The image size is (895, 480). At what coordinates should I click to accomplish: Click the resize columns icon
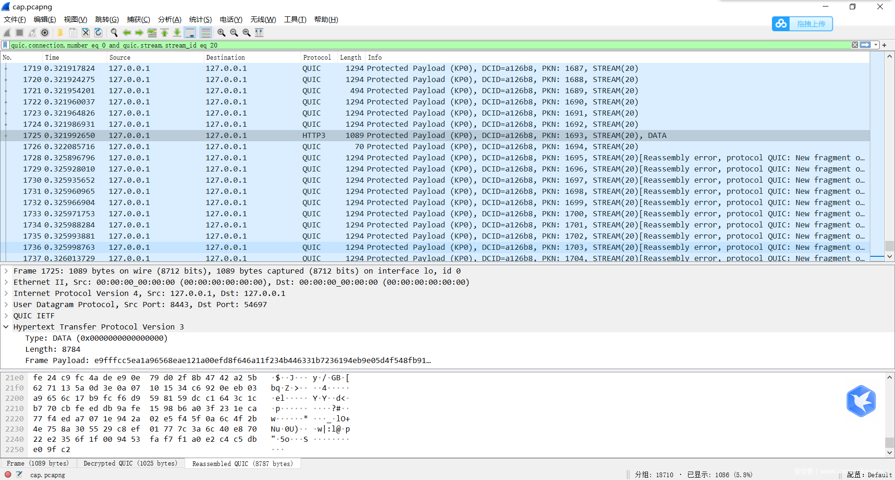259,33
